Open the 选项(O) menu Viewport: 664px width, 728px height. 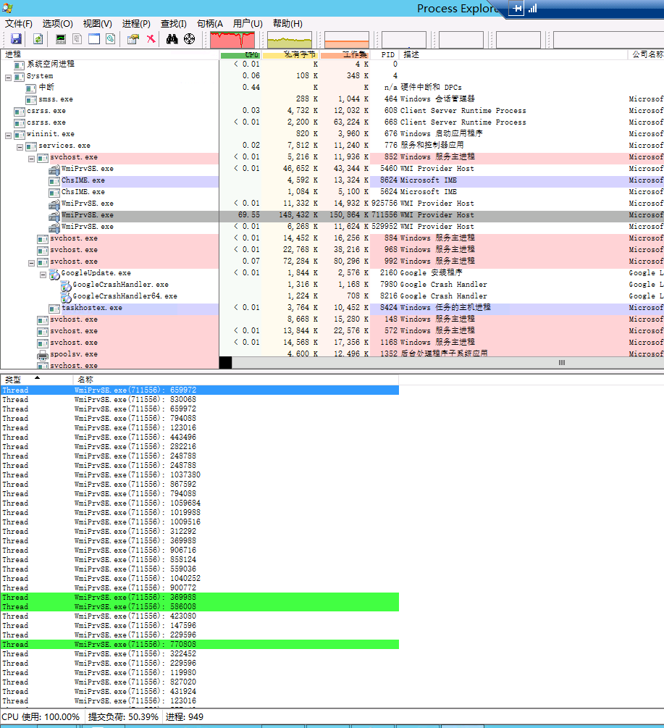[57, 24]
